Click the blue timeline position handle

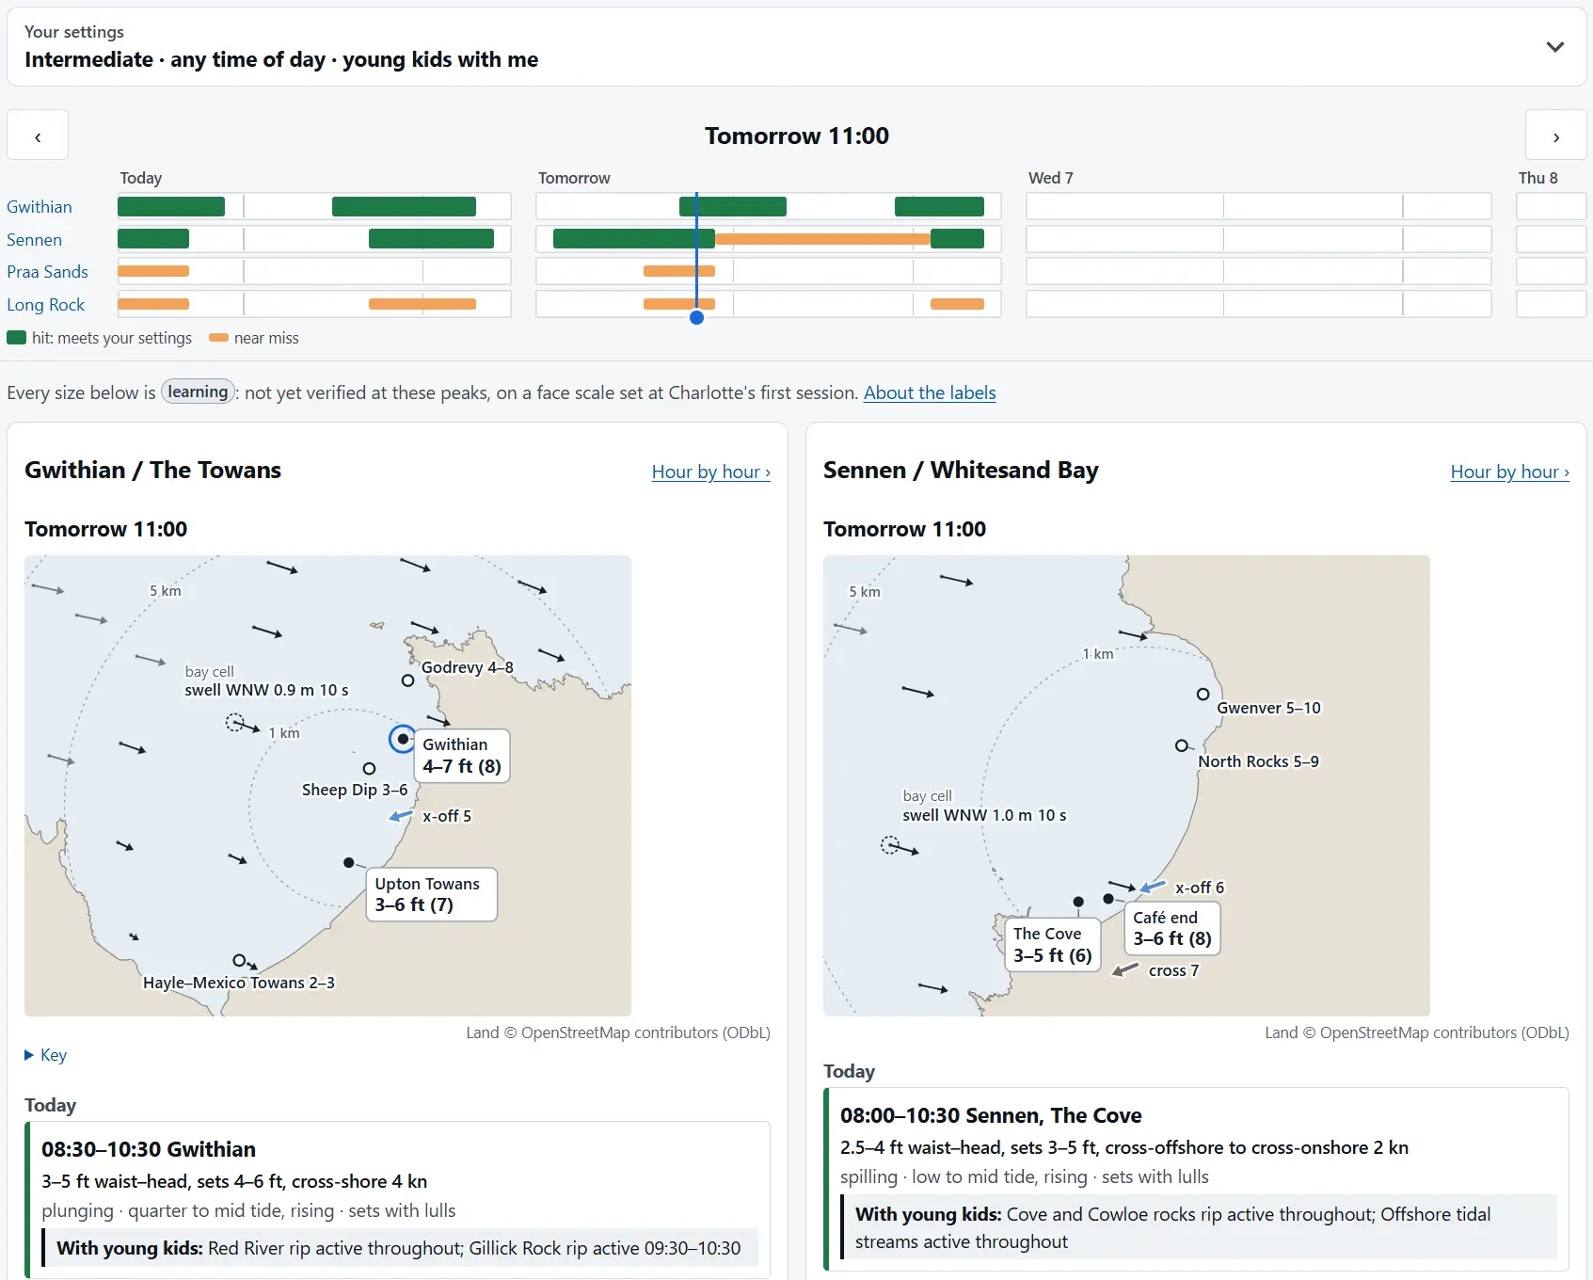coord(696,318)
